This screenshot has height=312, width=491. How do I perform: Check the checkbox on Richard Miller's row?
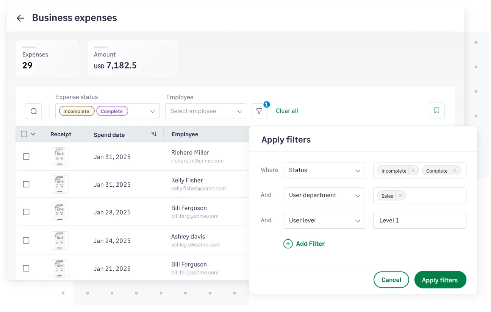26,156
